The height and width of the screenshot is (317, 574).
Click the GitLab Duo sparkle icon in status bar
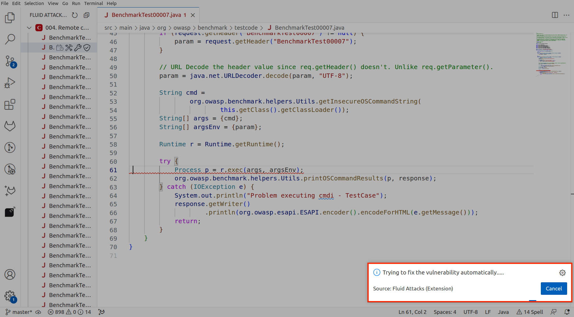[101, 312]
